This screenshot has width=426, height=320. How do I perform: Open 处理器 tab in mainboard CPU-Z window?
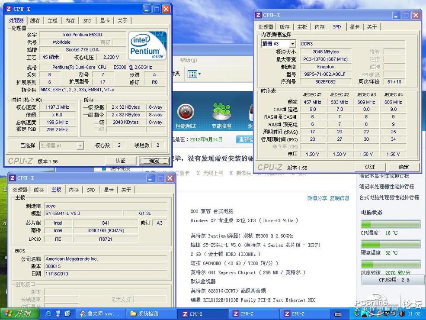click(20, 190)
